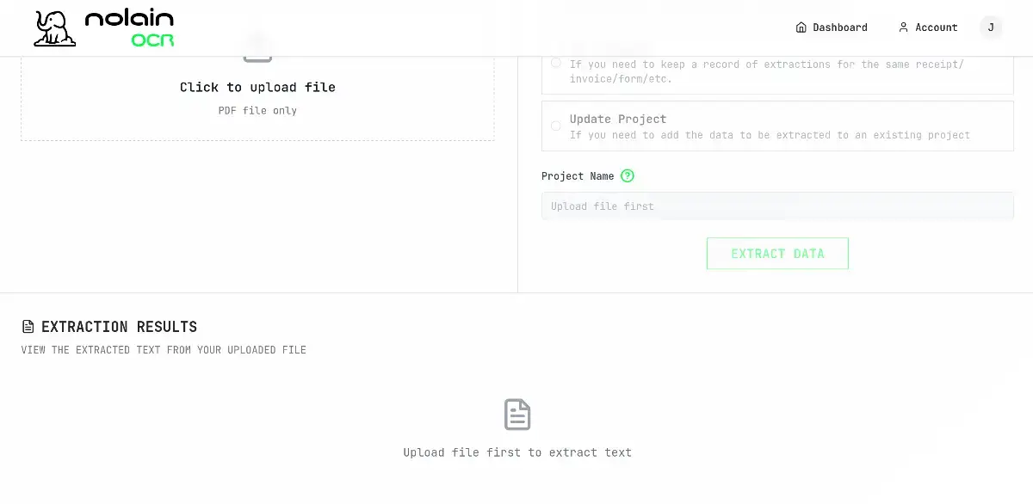Open the Dashboard navigation item

(832, 28)
